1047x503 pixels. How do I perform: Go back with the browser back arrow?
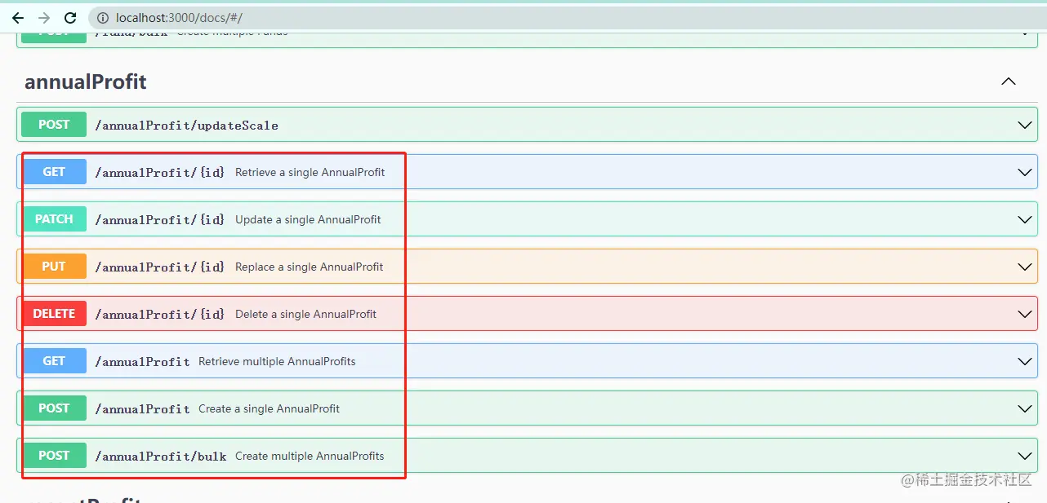[x=18, y=17]
